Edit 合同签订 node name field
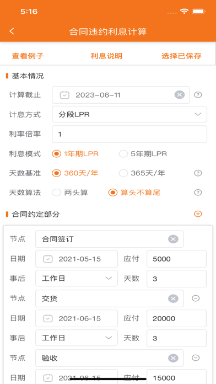This screenshot has height=384, width=216. 109,239
